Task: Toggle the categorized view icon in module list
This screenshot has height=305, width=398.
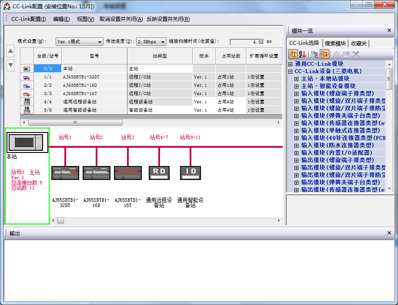Action: click(x=293, y=54)
